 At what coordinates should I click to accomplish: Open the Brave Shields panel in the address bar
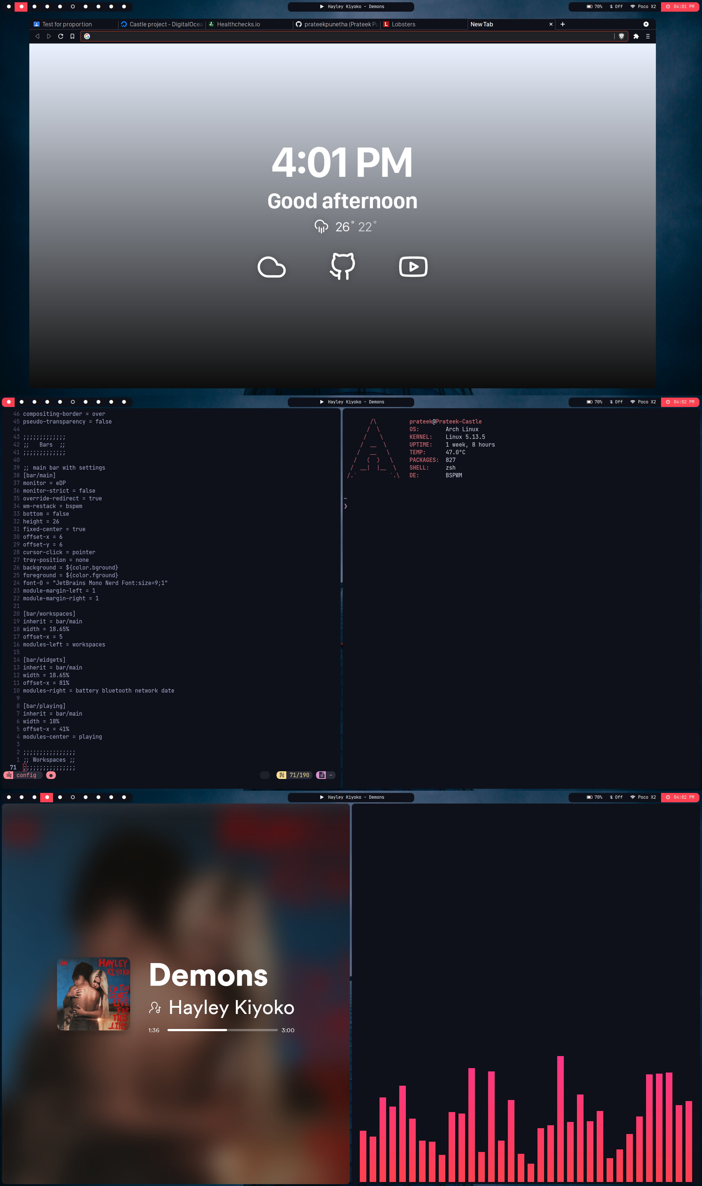pyautogui.click(x=621, y=36)
